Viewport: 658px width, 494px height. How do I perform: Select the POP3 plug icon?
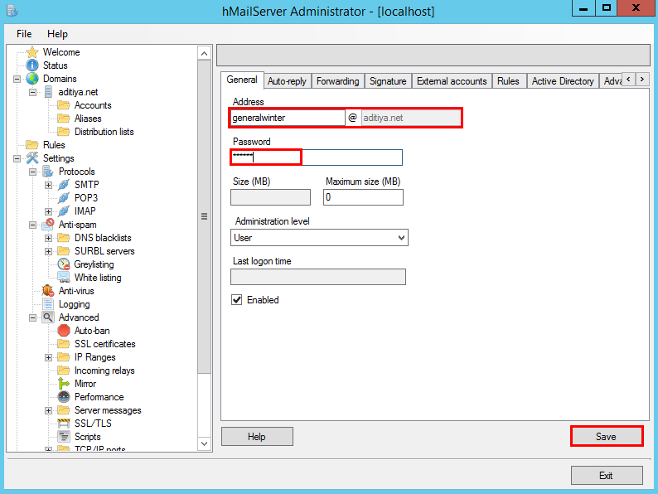(x=64, y=198)
